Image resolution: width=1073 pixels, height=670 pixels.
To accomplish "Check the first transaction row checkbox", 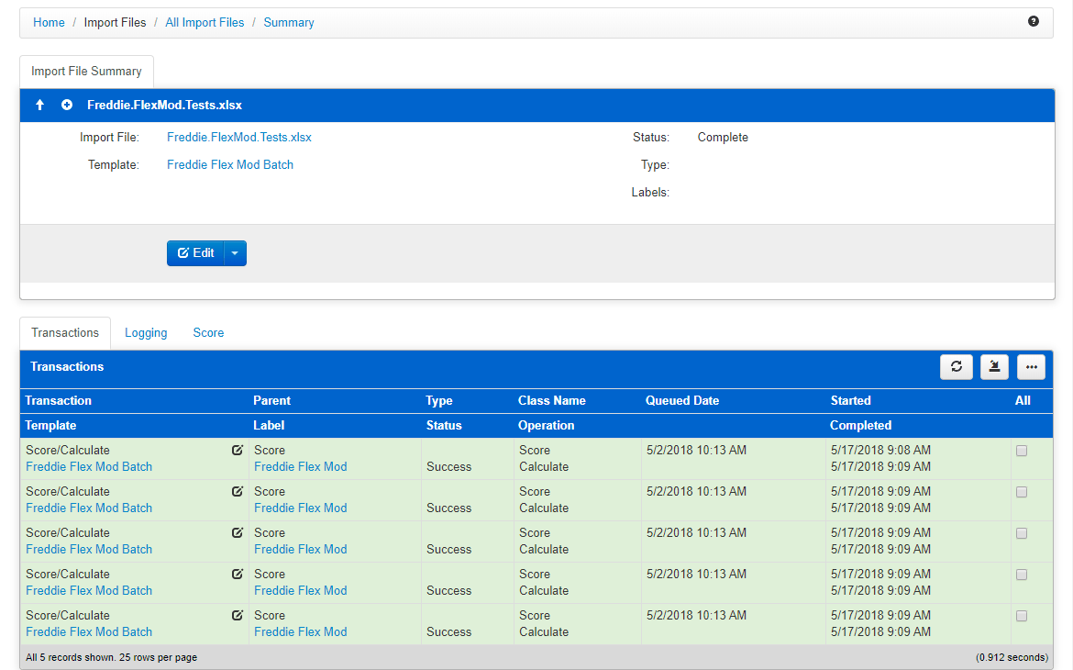I will pos(1022,451).
